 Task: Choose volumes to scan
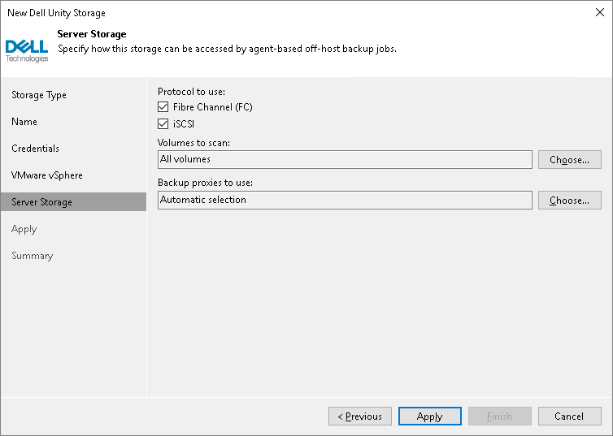click(x=570, y=160)
